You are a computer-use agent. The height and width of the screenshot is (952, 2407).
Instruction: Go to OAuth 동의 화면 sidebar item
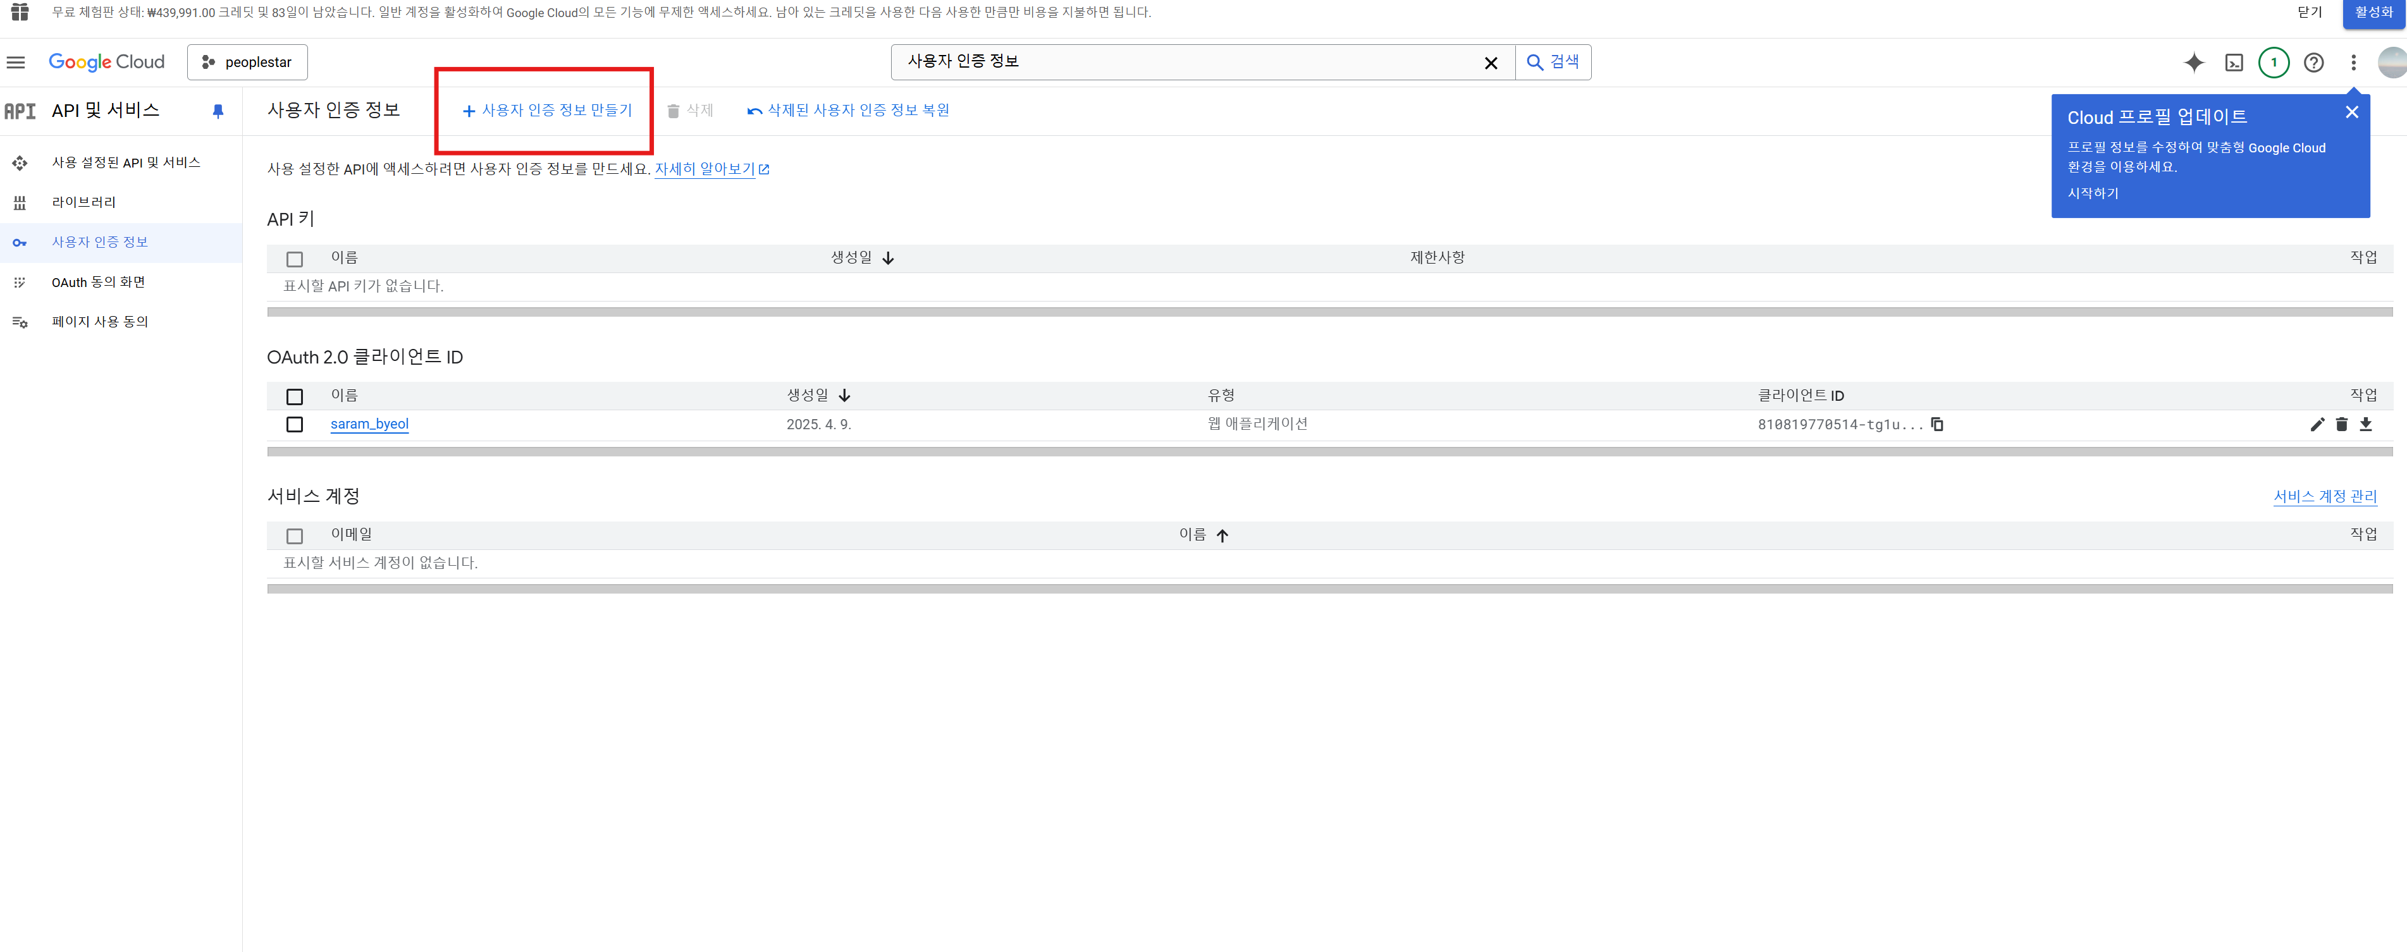pos(97,282)
